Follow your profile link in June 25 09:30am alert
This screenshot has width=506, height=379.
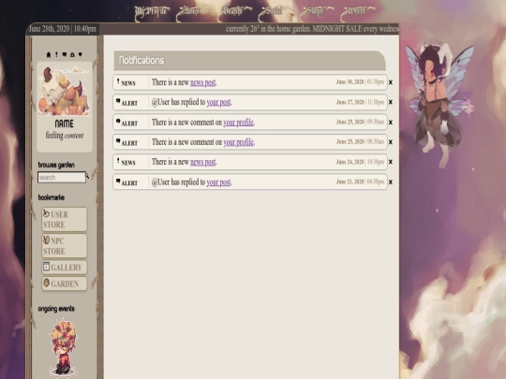click(238, 123)
